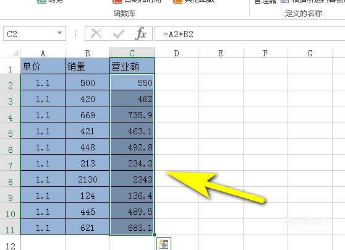Select row 8 header
The image size is (345, 250).
click(10, 179)
